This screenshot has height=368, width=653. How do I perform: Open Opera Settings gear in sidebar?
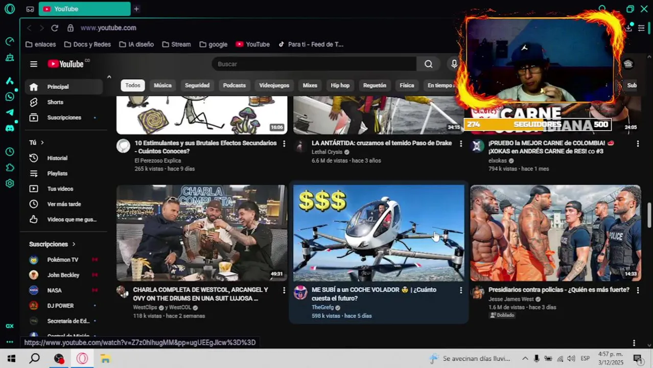click(x=9, y=183)
